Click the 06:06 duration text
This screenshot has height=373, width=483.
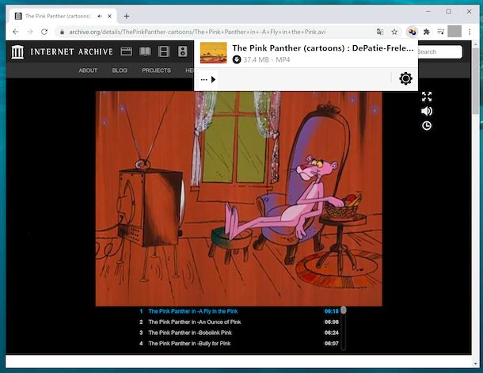tap(332, 322)
